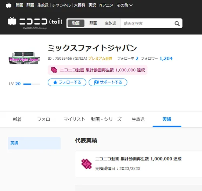Viewport: 202px width, 191px height.
Task: Click the 代表実績 heading
Action: pyautogui.click(x=86, y=141)
